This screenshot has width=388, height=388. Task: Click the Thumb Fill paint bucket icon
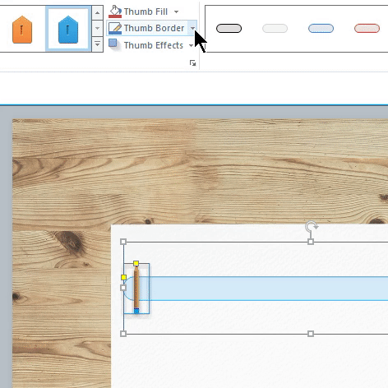(115, 12)
